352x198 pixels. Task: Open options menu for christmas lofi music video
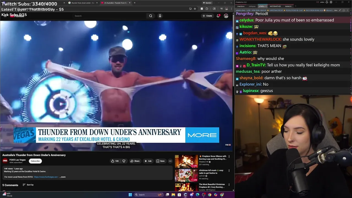[x=229, y=170]
